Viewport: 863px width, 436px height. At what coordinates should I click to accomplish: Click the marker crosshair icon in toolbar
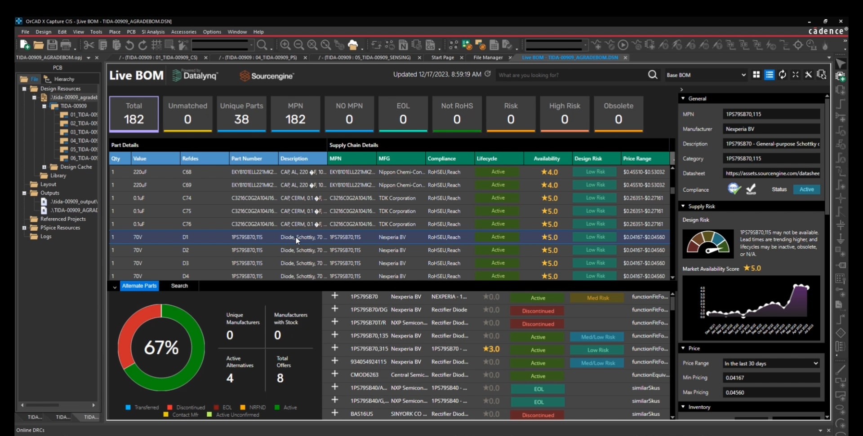click(x=798, y=45)
